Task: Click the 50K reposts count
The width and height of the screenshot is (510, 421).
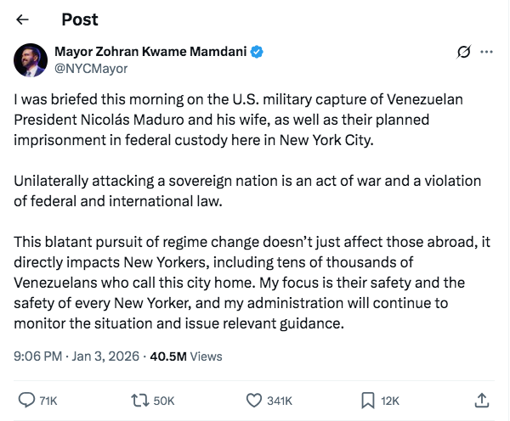Action: [164, 400]
